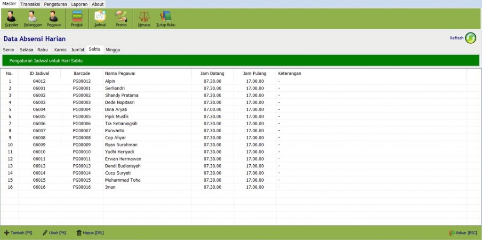Click barcode cell PG00005
This screenshot has width=482, height=240.
(82, 116)
